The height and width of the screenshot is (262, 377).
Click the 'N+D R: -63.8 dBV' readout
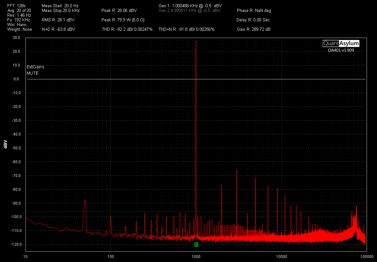click(58, 29)
